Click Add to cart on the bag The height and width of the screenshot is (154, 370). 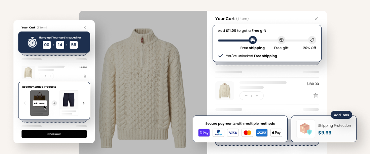tap(39, 103)
